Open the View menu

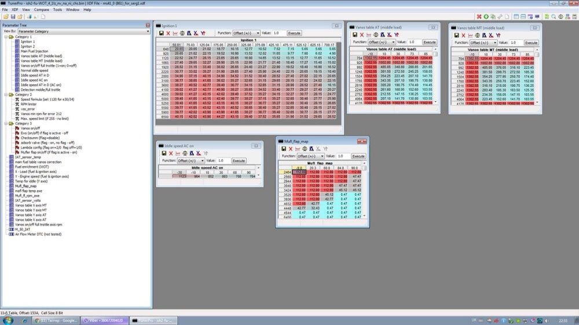[26, 10]
